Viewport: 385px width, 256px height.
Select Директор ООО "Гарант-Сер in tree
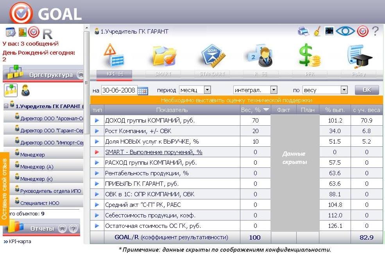[x=43, y=130]
